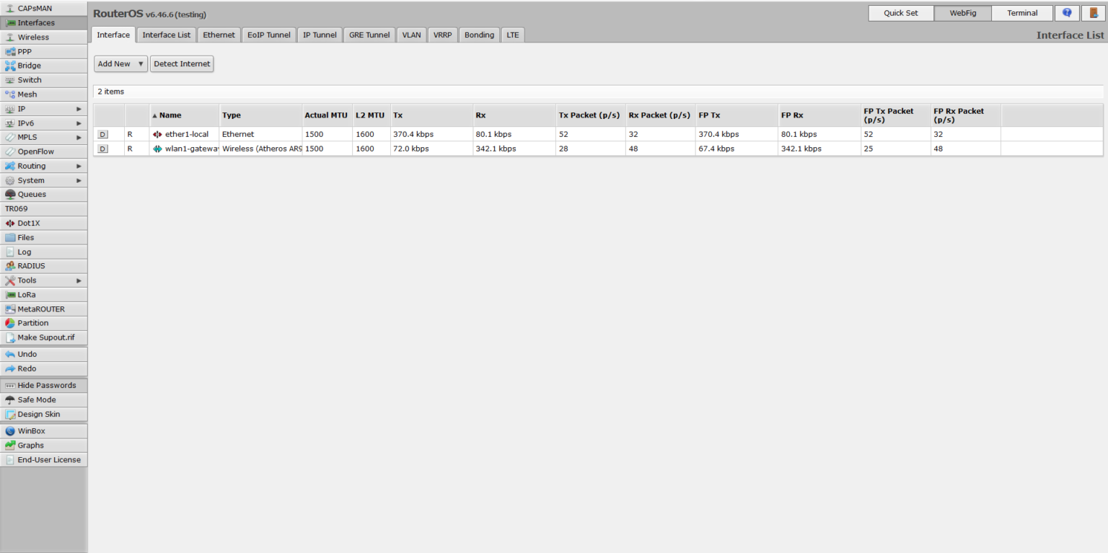Open the Interface List tab
The image size is (1108, 553).
click(166, 34)
